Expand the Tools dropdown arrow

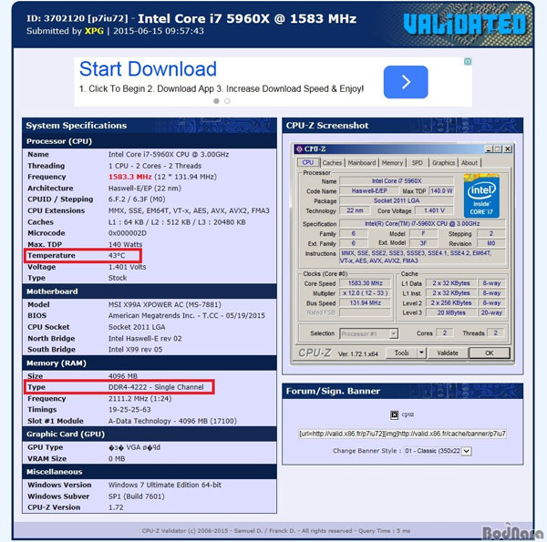(421, 353)
